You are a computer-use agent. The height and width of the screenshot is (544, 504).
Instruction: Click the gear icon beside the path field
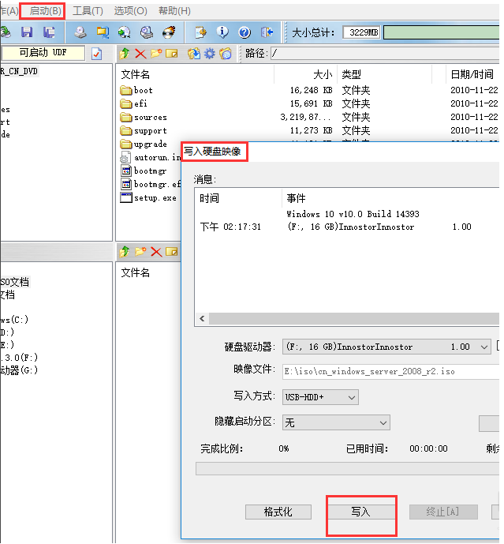(210, 54)
